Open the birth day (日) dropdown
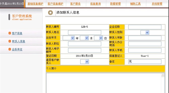Viewport: 169px width, 93px height. pyautogui.click(x=98, y=38)
